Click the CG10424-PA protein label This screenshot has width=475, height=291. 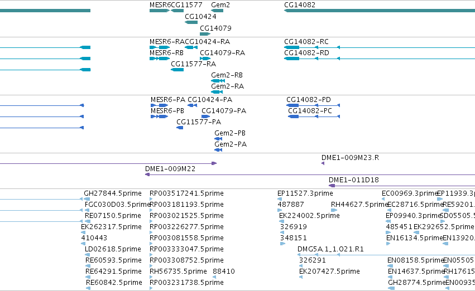[x=210, y=100]
